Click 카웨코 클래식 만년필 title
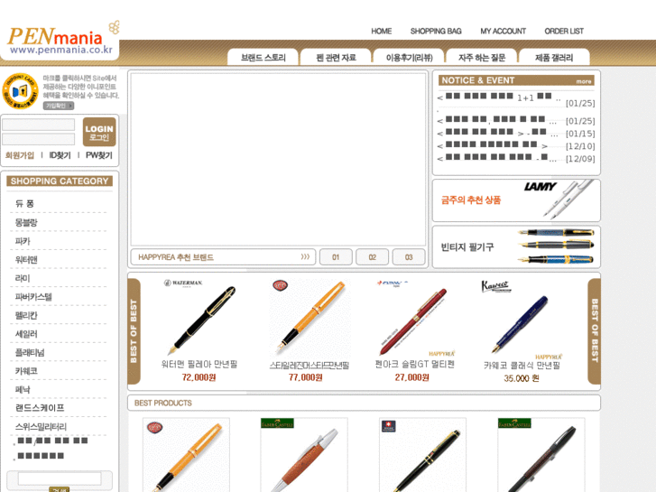Screen dimensions: 656x492 coord(522,365)
